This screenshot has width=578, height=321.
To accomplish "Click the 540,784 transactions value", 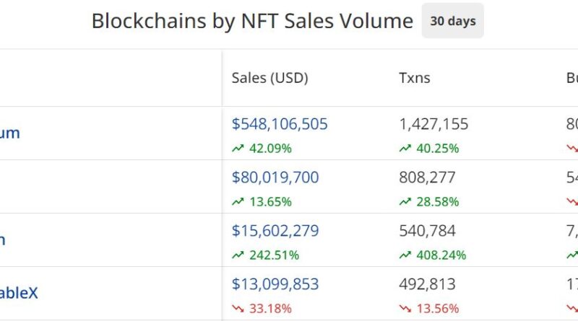I will click(x=427, y=231).
